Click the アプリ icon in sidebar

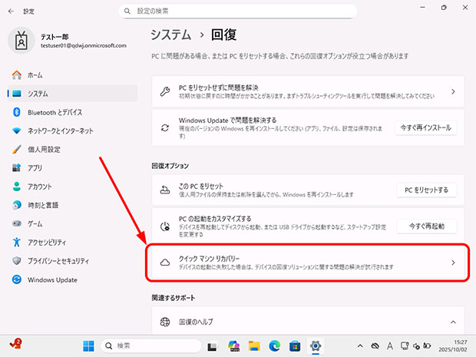[x=17, y=167]
